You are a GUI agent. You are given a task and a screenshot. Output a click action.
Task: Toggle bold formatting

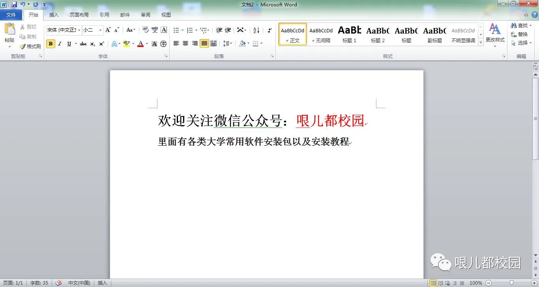(x=51, y=44)
